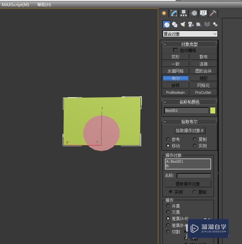Screen dimensions: 242x244
Task: Select the Shapes category icon
Action: point(175,24)
